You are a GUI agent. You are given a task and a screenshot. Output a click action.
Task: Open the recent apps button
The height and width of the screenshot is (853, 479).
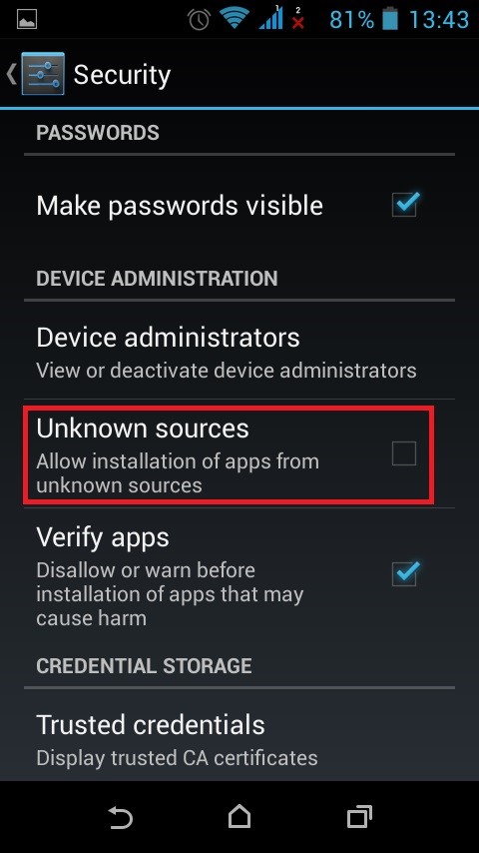click(359, 817)
